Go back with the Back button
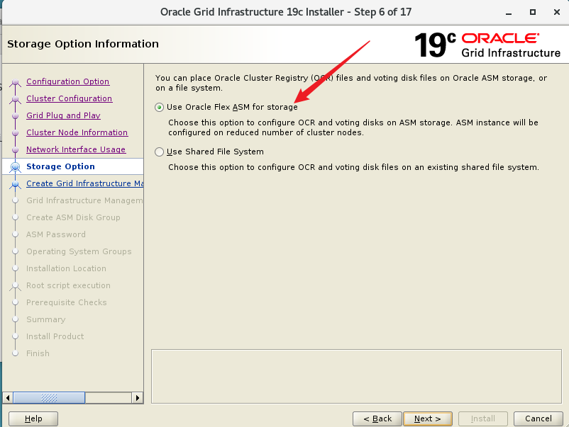 [377, 419]
